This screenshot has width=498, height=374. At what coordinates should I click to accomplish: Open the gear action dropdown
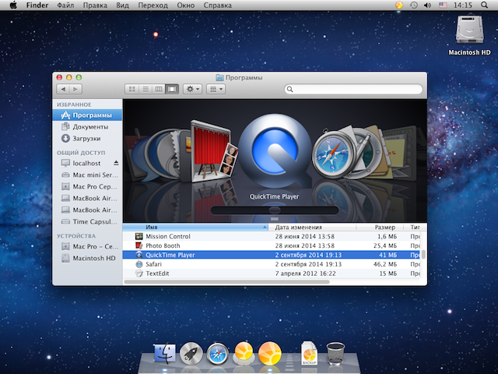pos(192,89)
